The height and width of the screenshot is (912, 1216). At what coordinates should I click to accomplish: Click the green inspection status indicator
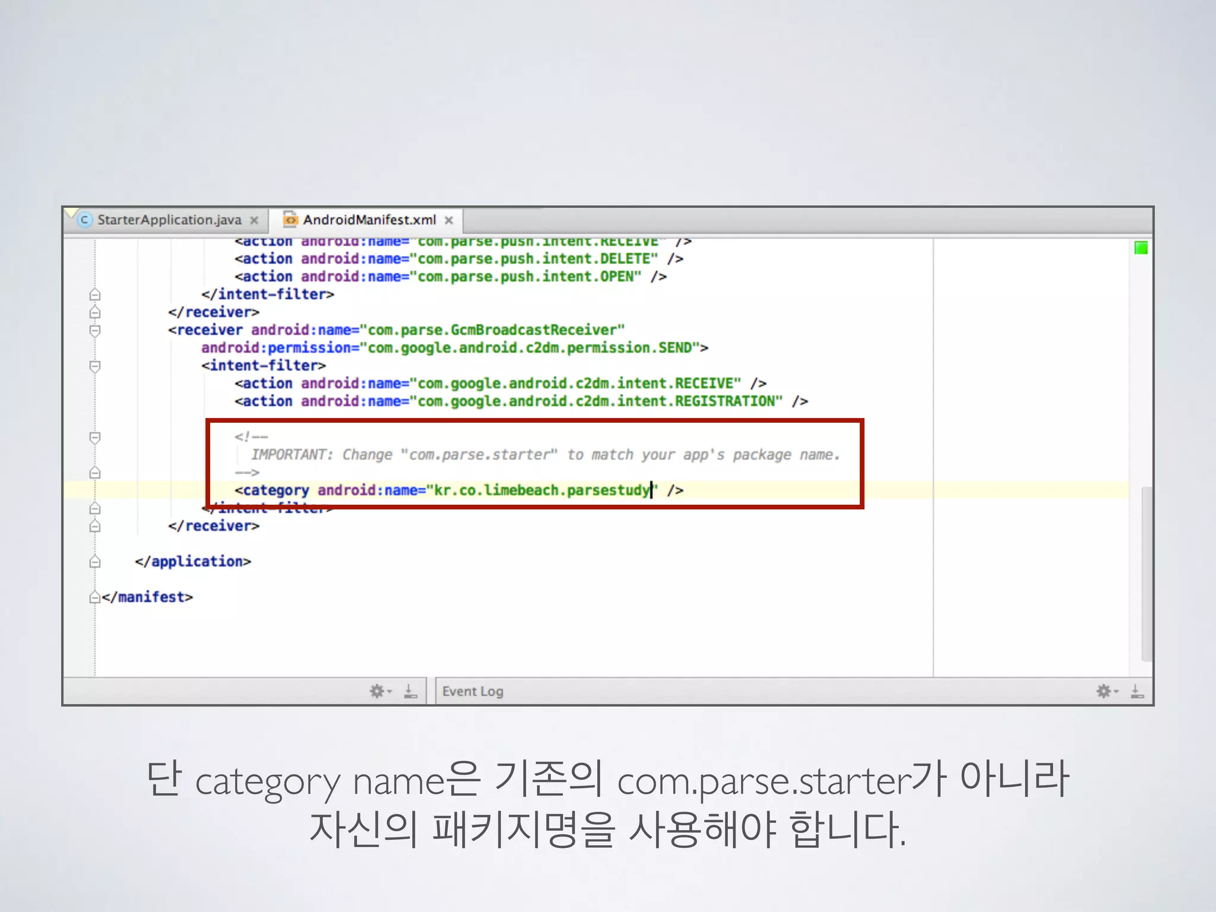coord(1141,248)
